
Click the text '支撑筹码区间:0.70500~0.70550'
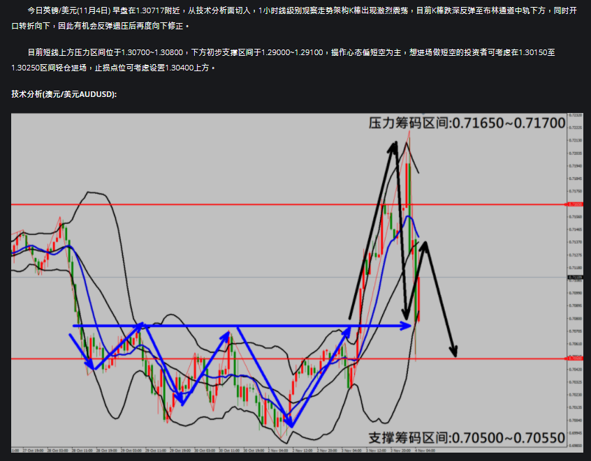pyautogui.click(x=467, y=438)
